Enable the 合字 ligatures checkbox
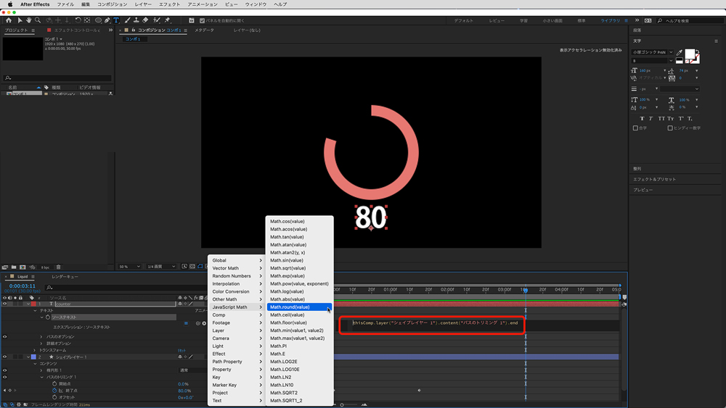 (x=636, y=128)
